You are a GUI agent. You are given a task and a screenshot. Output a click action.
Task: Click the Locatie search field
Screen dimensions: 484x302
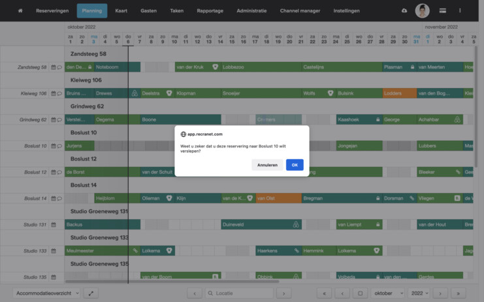[238, 294]
